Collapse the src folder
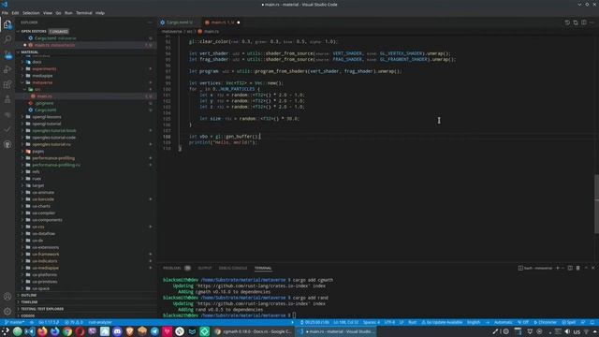 coord(25,90)
